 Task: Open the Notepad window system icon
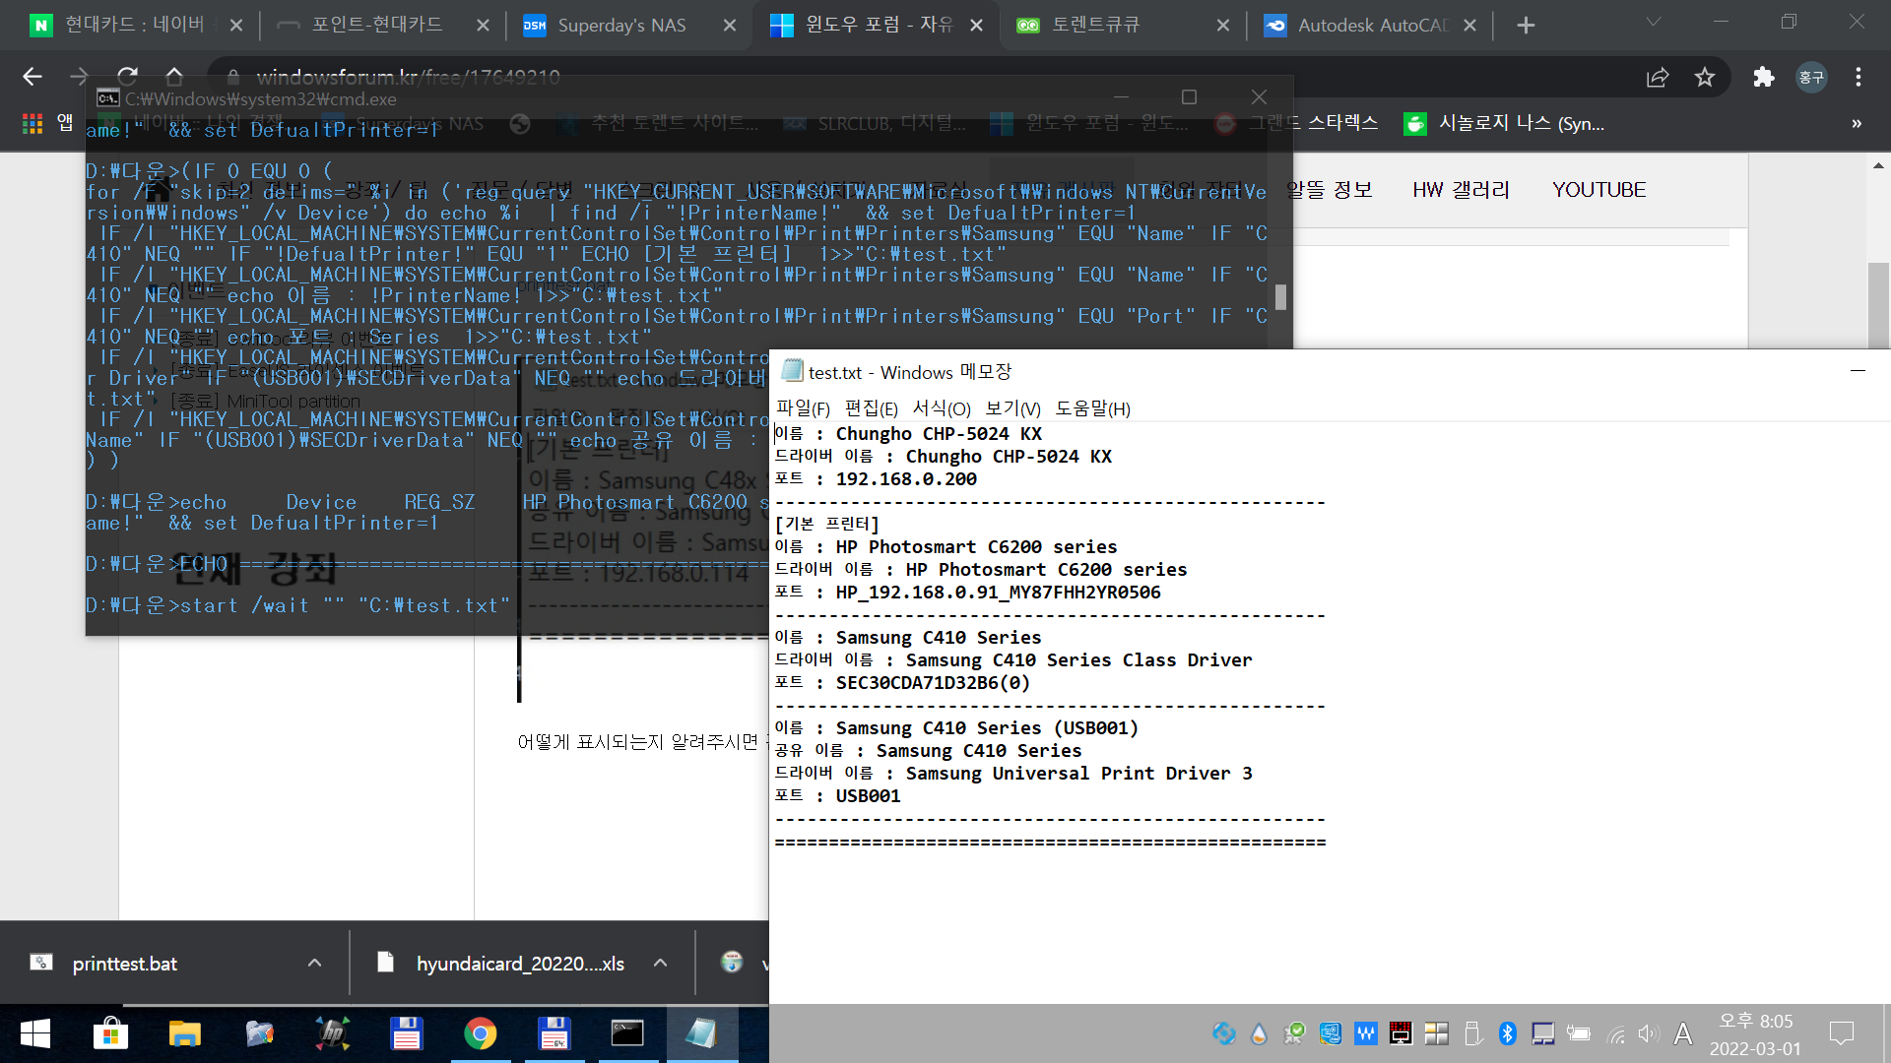click(x=792, y=371)
